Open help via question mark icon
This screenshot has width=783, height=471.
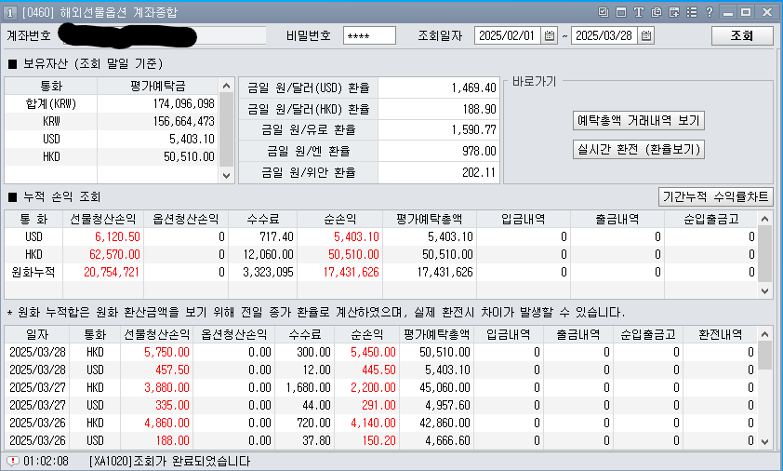[x=710, y=12]
